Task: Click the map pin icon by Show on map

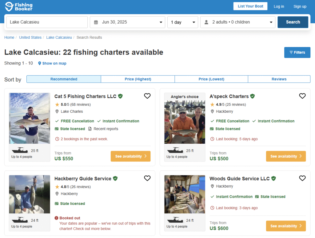Action: point(40,63)
